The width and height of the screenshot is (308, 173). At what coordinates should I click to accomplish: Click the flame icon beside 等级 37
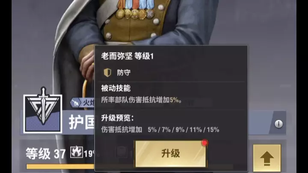point(77,152)
